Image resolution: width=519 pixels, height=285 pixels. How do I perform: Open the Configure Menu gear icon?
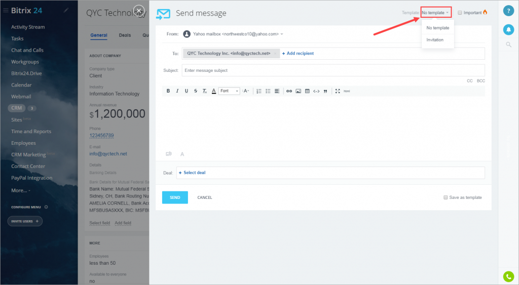[x=46, y=207]
